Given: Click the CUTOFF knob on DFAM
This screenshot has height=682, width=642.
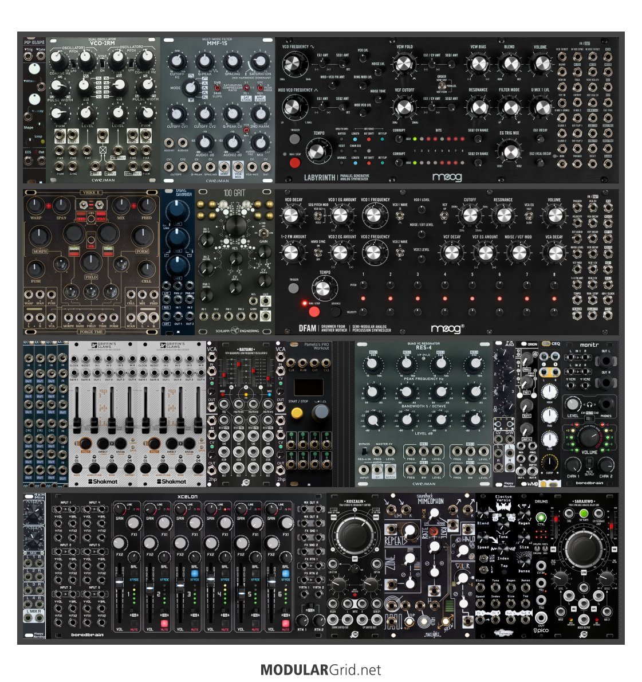Looking at the screenshot, I should (x=470, y=215).
